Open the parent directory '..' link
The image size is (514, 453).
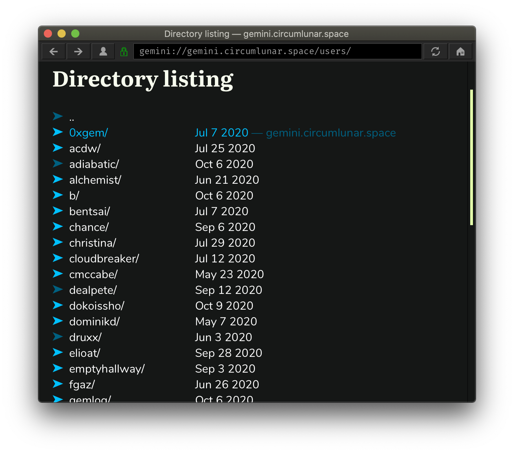[72, 118]
